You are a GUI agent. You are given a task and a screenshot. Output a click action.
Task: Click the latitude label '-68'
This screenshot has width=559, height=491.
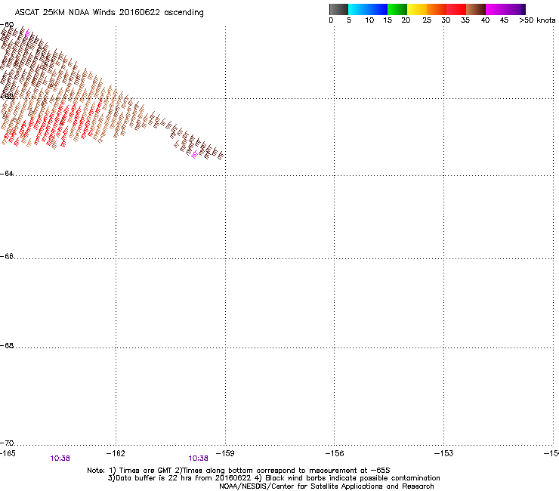pos(7,345)
